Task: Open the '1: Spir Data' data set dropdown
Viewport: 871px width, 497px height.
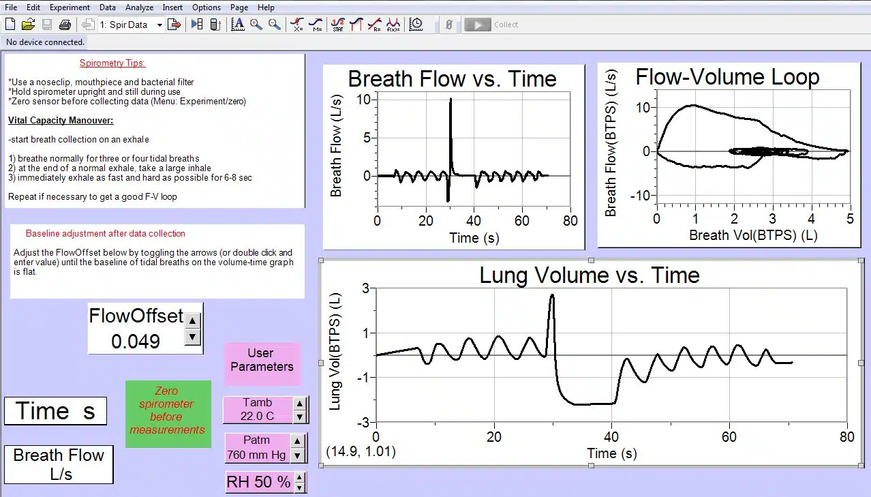Action: [159, 24]
